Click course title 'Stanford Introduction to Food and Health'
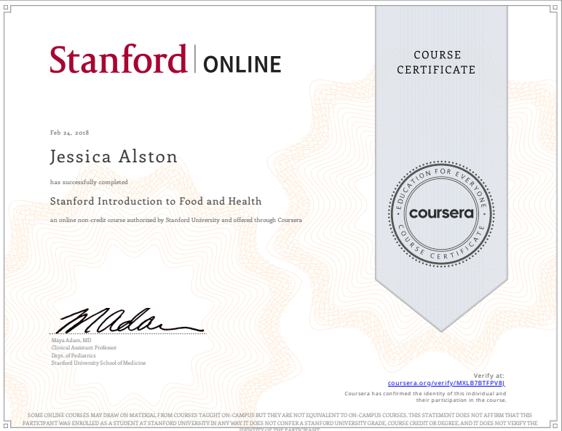 pyautogui.click(x=156, y=201)
